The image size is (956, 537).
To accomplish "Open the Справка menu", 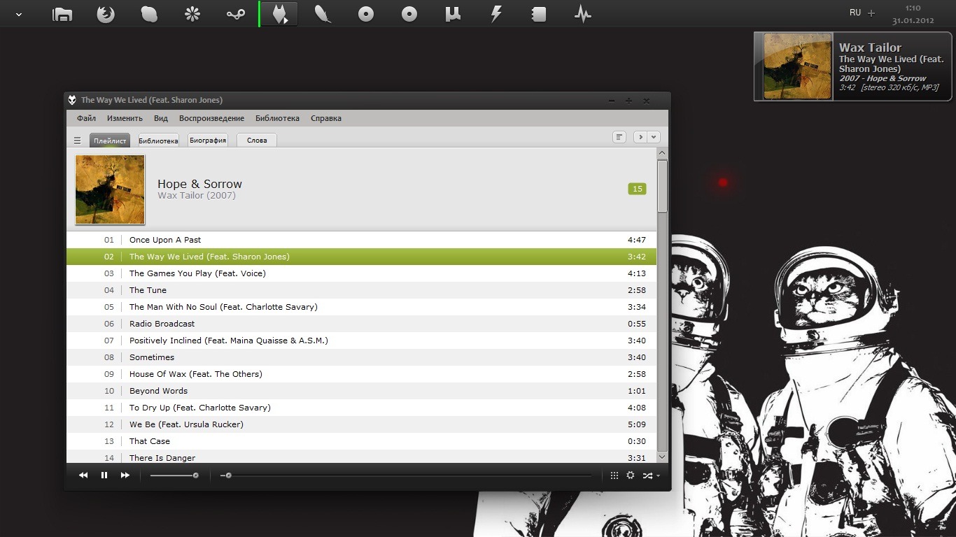I will pyautogui.click(x=326, y=118).
